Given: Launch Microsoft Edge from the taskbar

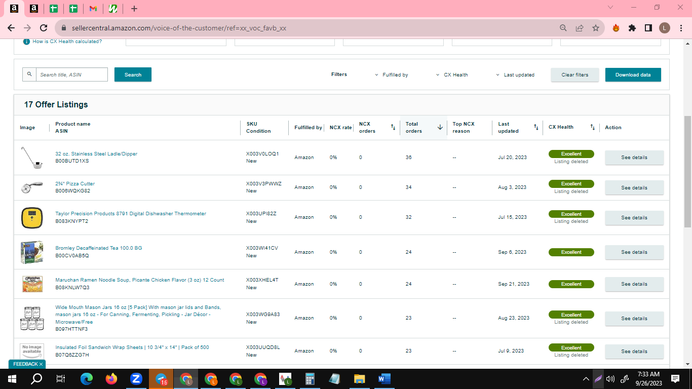Looking at the screenshot, I should click(87, 378).
